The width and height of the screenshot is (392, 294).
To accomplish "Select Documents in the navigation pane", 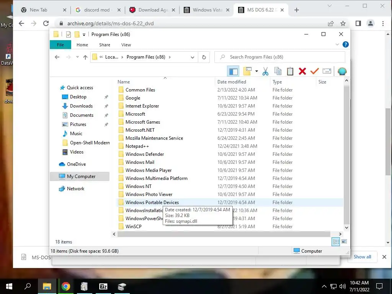I will pos(81,115).
